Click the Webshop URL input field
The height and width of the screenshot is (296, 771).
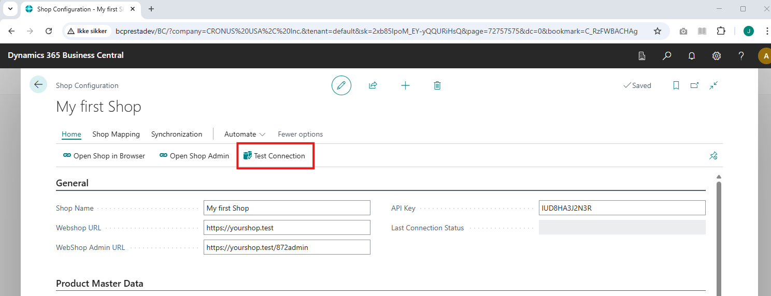[287, 228]
